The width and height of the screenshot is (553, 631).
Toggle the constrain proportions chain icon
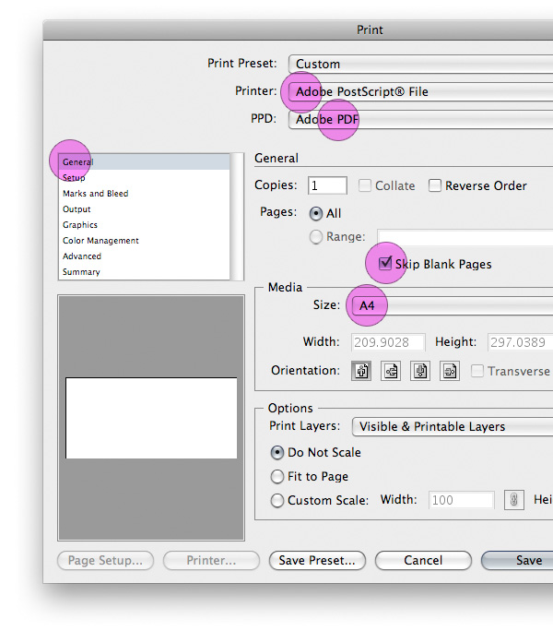tap(514, 500)
